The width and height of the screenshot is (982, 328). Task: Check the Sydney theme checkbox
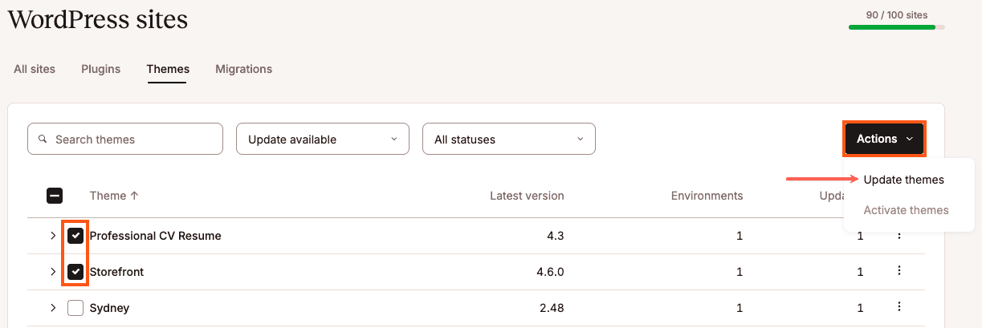tap(75, 308)
